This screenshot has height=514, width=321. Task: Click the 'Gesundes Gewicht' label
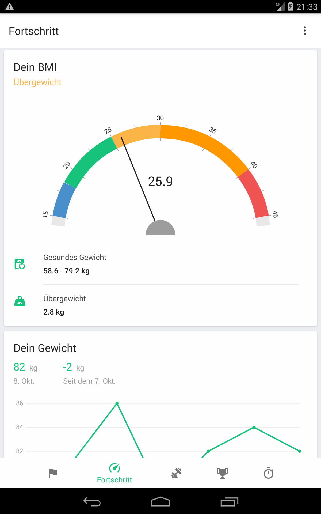[75, 257]
